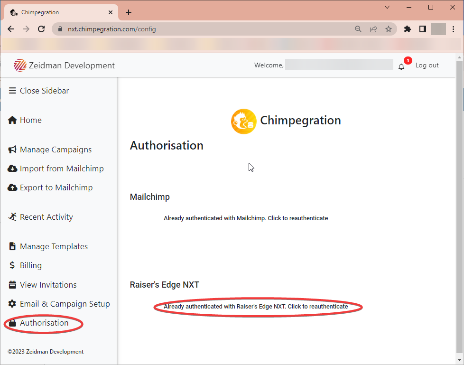Viewport: 464px width, 365px height.
Task: Click the browser back arrow
Action: [11, 29]
